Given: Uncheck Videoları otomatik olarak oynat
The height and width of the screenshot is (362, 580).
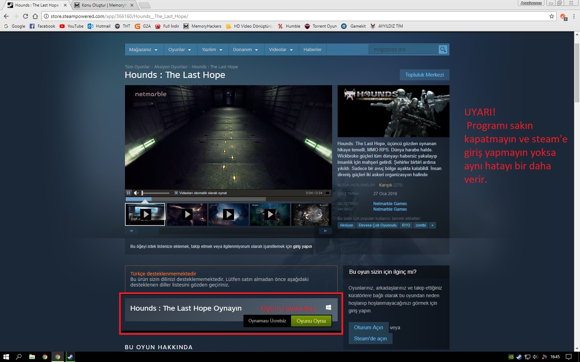Looking at the screenshot, I should pos(176,193).
